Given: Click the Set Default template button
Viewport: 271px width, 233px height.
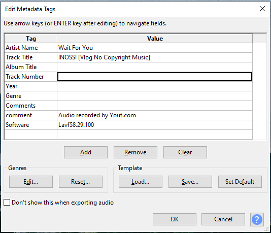Looking at the screenshot, I should [240, 182].
